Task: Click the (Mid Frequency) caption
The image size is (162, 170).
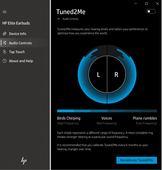Action: [x=107, y=123]
